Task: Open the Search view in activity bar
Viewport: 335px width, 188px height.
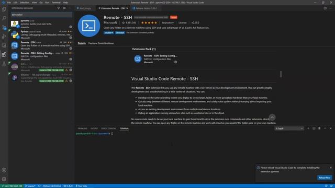Action: 4,18
